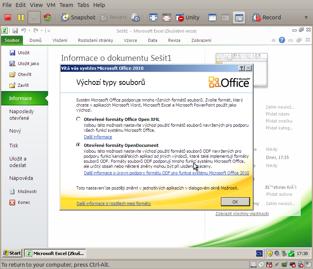Switch to the Domů tab
Viewport: 313px width, 269px height.
tap(35, 40)
